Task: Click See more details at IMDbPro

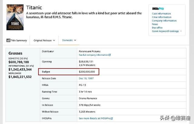Action: click(x=95, y=119)
